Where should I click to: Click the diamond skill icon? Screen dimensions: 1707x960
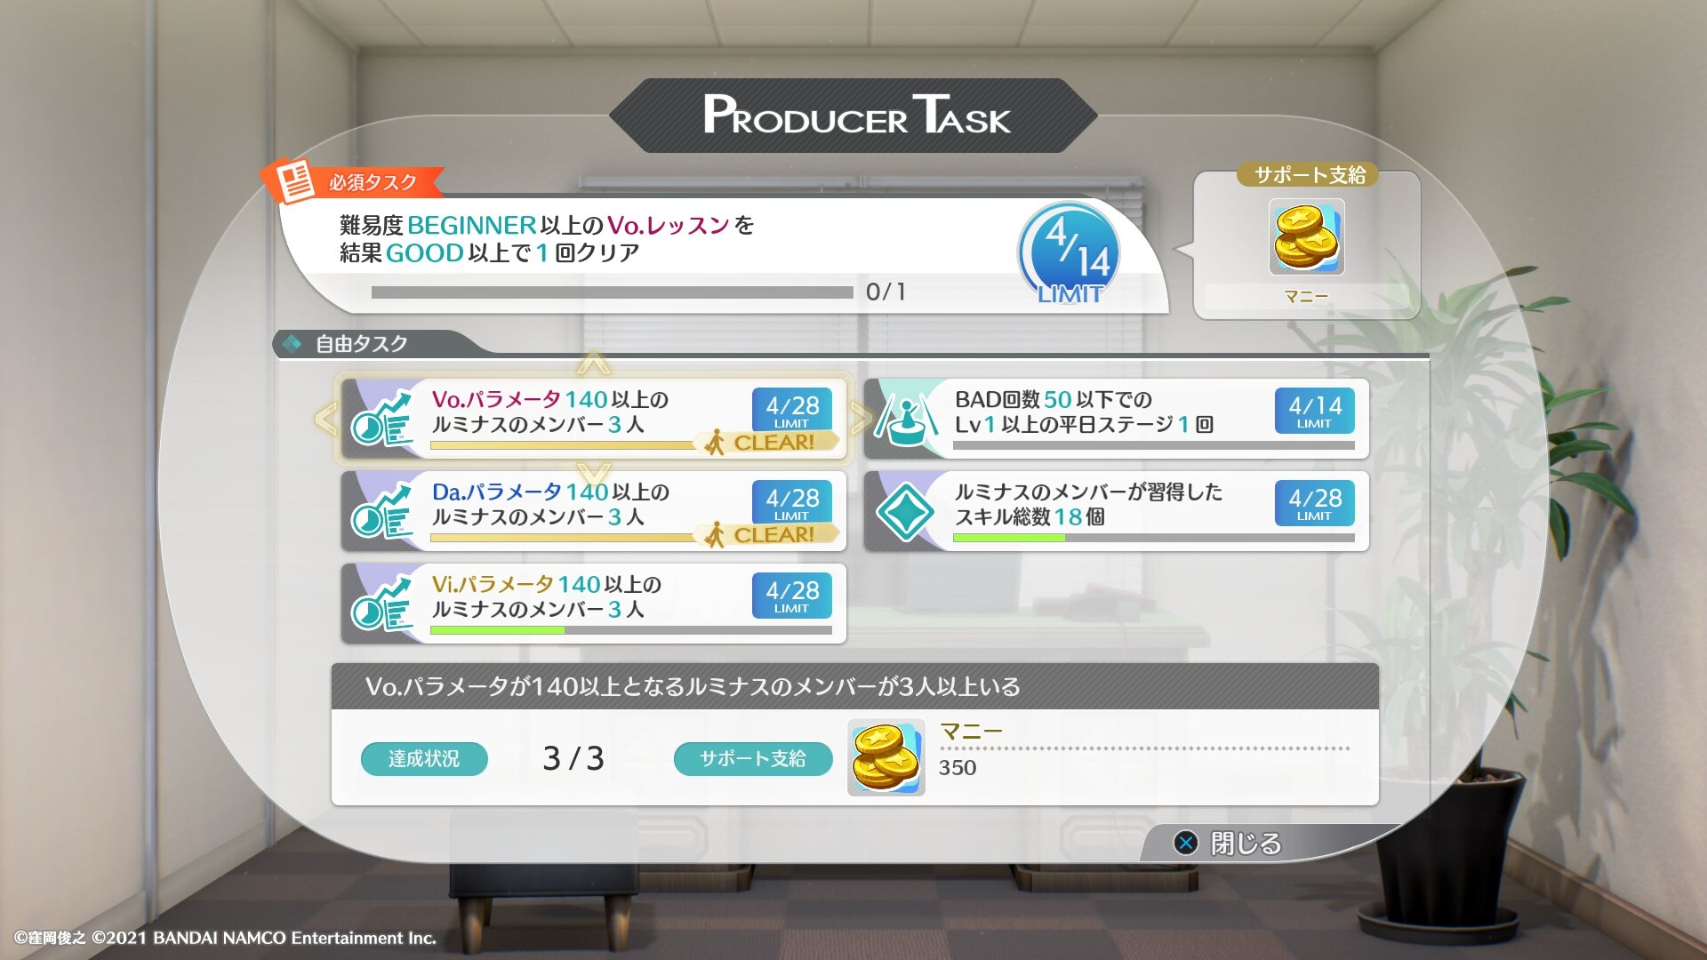click(905, 511)
